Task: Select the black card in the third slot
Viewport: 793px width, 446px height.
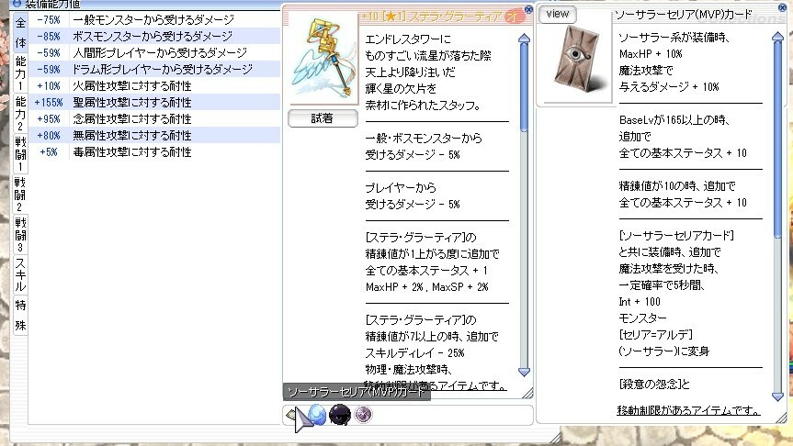Action: tap(340, 415)
